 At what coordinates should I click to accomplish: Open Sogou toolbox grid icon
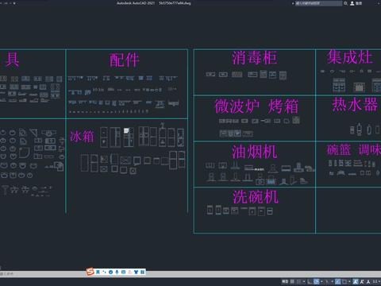pos(142,272)
